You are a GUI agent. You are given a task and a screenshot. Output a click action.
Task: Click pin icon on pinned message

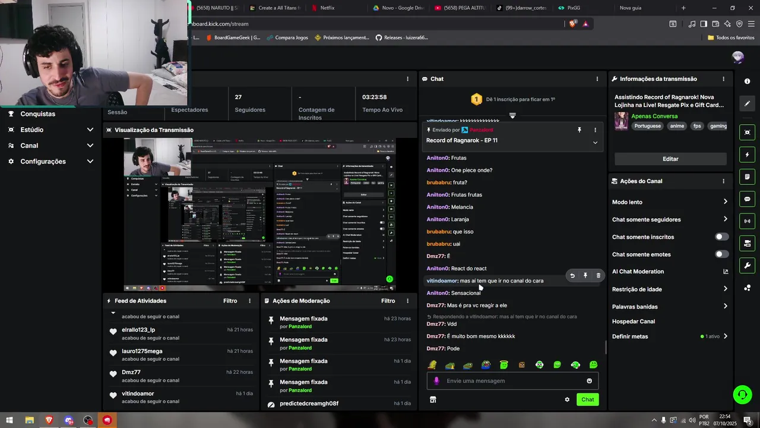pos(579,130)
